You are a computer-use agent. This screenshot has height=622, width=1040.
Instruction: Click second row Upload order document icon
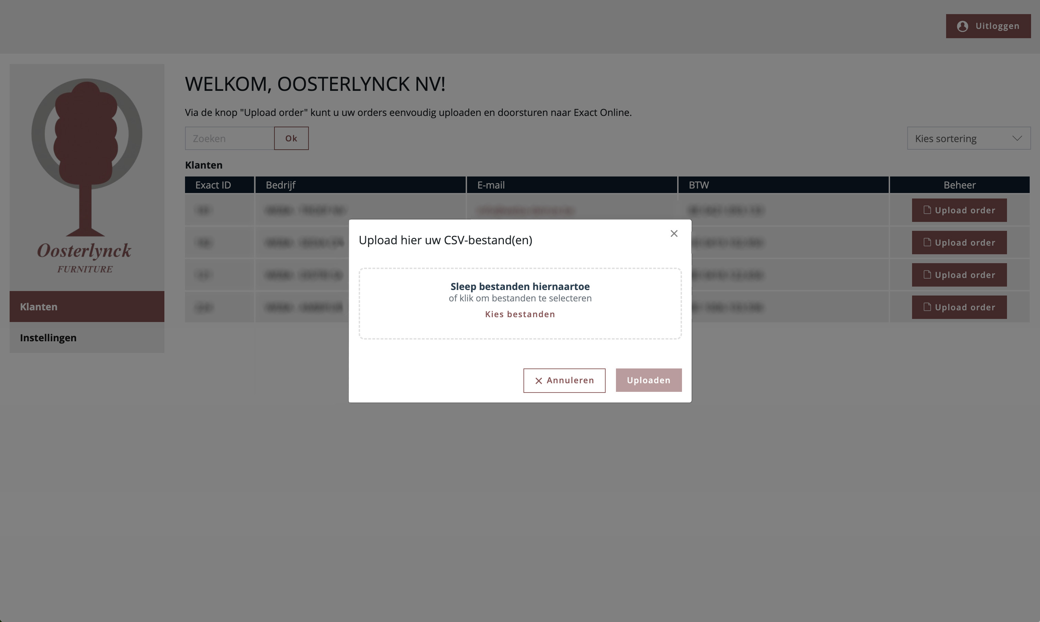tap(927, 242)
